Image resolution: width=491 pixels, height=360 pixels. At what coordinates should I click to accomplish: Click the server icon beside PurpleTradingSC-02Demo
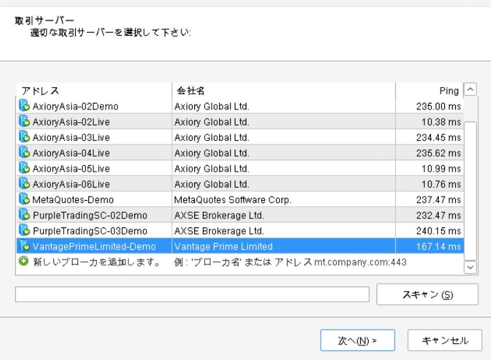[x=24, y=215]
